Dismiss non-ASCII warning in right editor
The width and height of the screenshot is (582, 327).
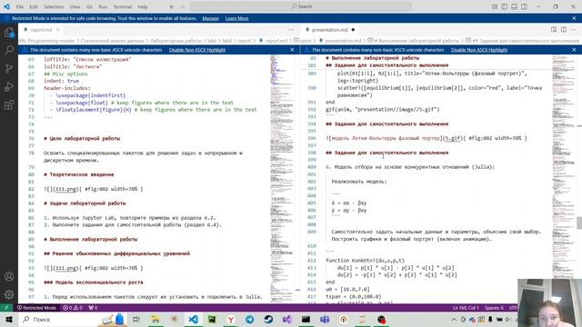574,50
